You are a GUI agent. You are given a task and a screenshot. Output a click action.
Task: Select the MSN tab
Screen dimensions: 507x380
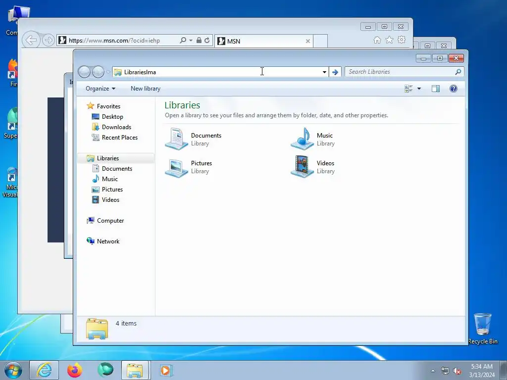tap(263, 41)
